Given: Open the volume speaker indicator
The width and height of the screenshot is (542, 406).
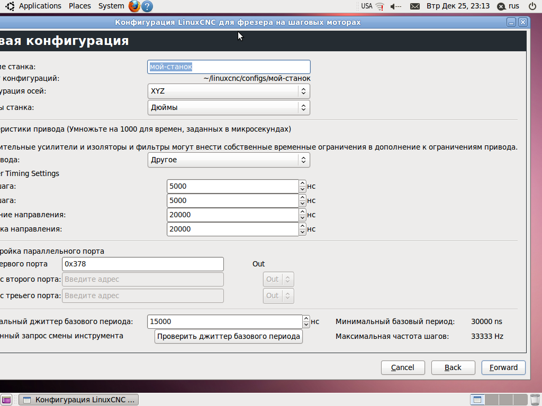Looking at the screenshot, I should click(396, 6).
